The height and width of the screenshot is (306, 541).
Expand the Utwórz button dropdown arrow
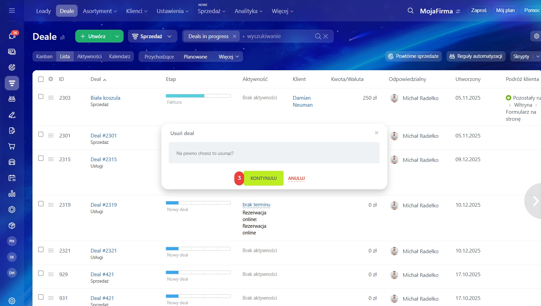pyautogui.click(x=117, y=36)
